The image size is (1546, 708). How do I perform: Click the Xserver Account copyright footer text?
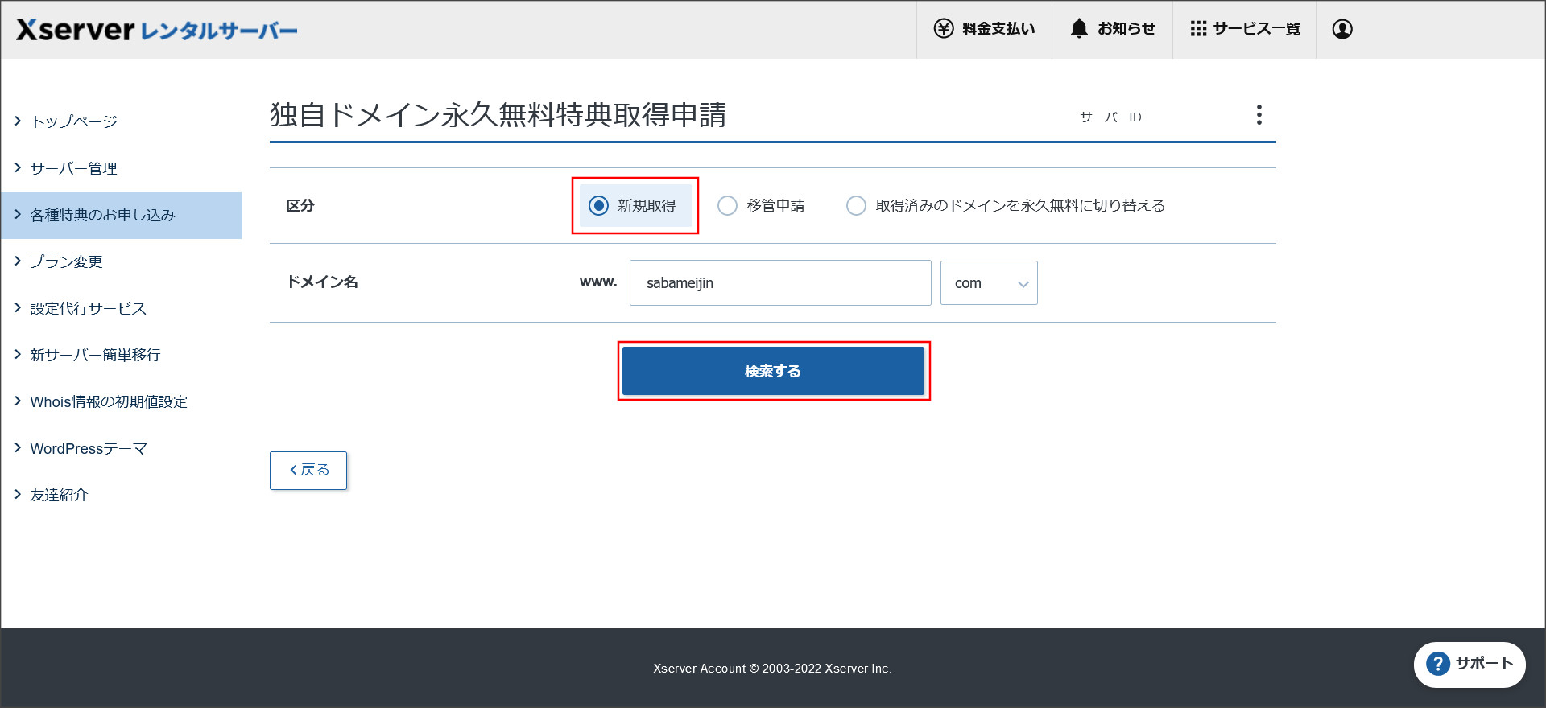tap(772, 669)
